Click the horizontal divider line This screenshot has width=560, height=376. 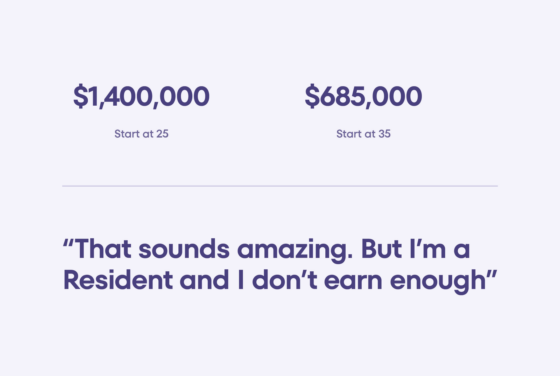pyautogui.click(x=280, y=186)
